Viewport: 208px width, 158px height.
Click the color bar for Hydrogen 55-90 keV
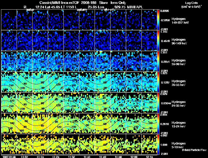tap(159, 61)
